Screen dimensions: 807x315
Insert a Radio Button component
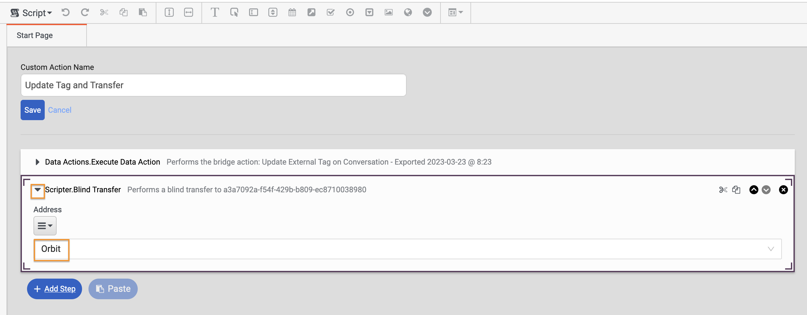click(x=350, y=13)
